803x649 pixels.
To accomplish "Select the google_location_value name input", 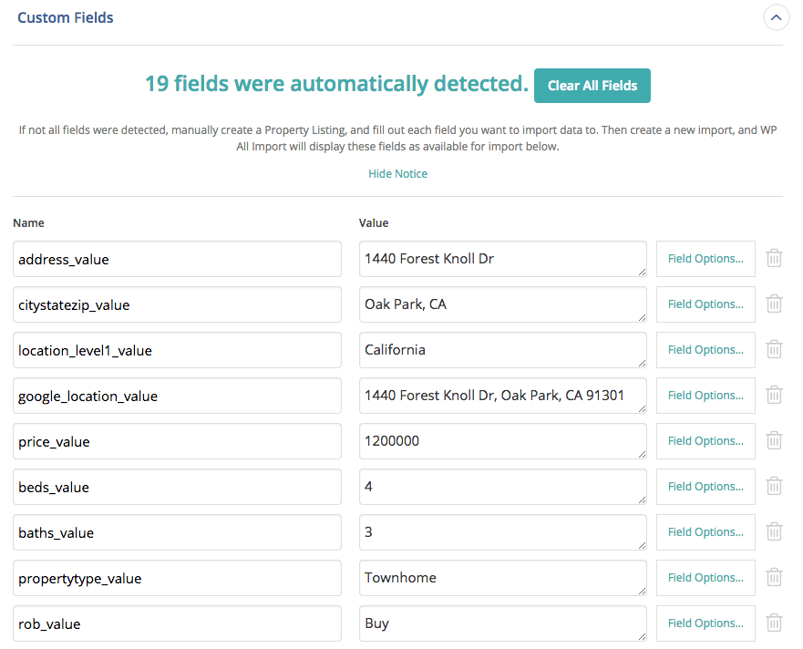I will coord(177,396).
